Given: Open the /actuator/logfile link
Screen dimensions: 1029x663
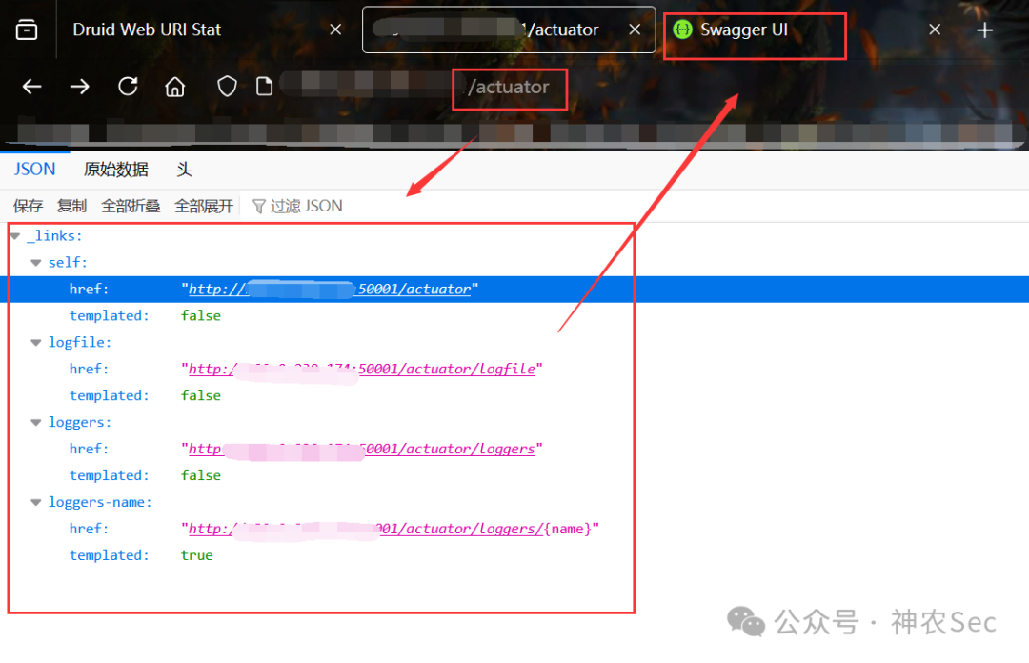Looking at the screenshot, I should [362, 369].
